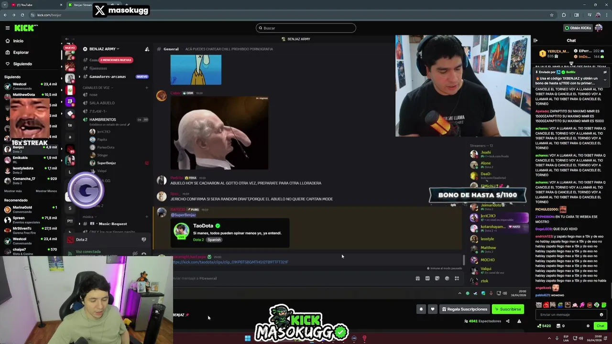Collapse the chat with the arrow beside the Chat title
Viewport: 612px width, 344px height.
(x=535, y=41)
